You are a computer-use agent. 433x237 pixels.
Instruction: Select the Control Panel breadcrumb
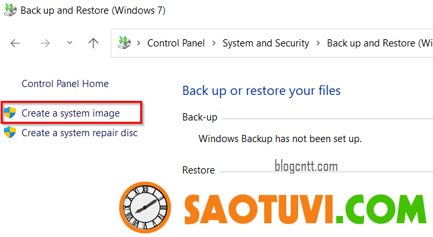(176, 43)
